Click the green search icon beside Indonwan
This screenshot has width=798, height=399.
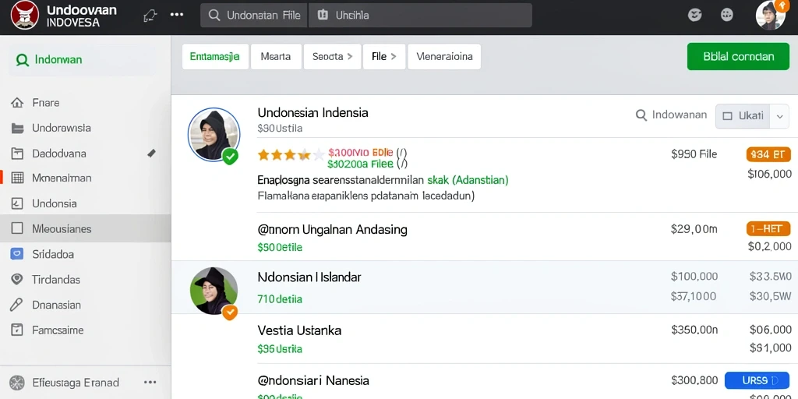pyautogui.click(x=23, y=60)
